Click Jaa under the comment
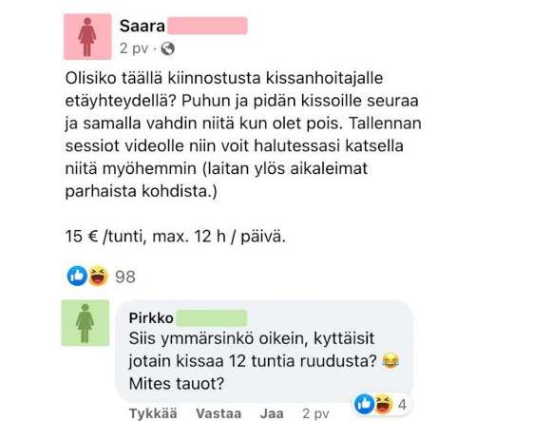552x421 pixels. point(272,413)
